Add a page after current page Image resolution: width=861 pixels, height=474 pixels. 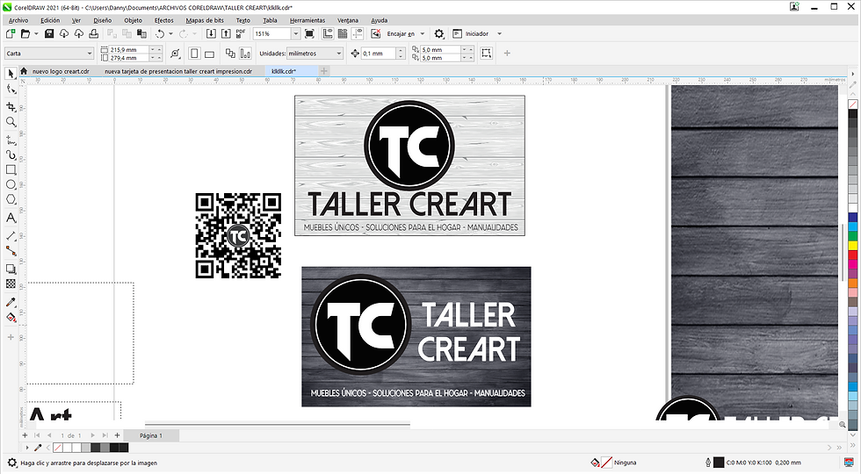pos(117,435)
